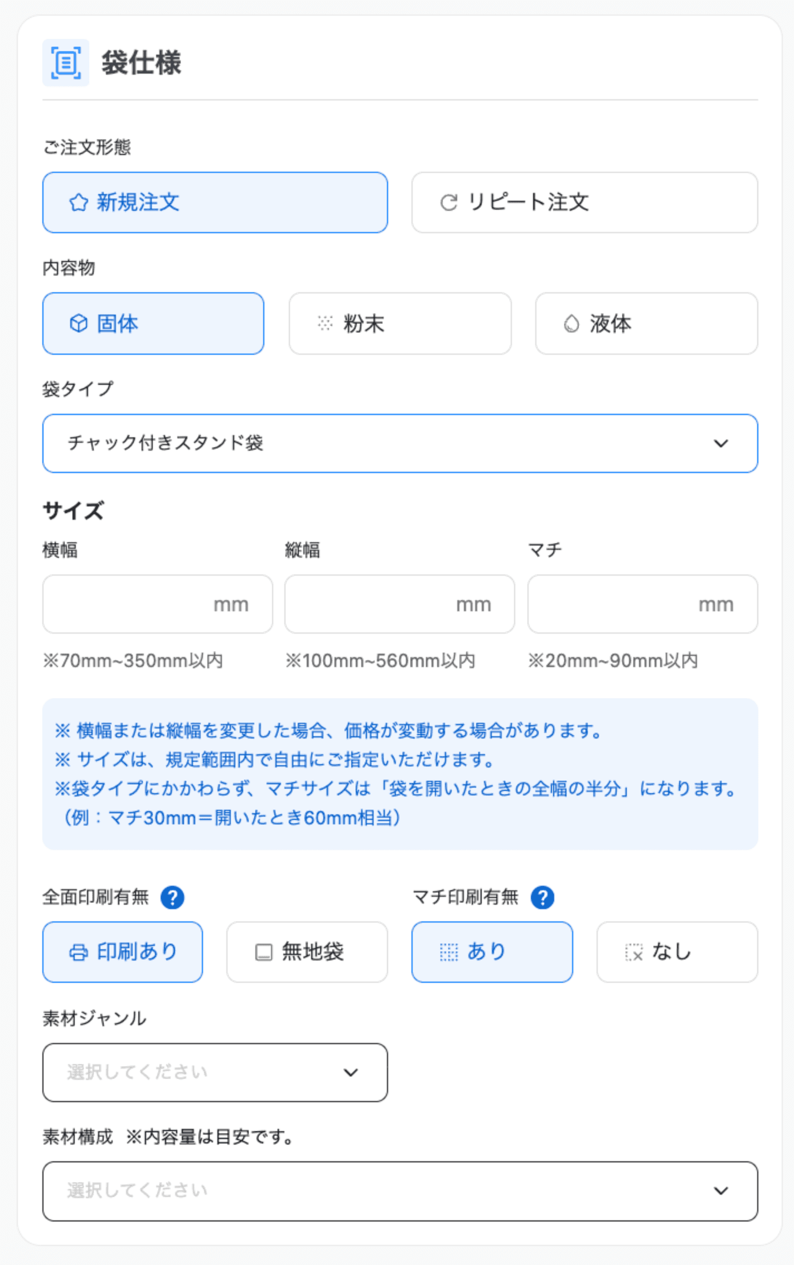The width and height of the screenshot is (794, 1265).
Task: Click the droplet icon for 液体
Action: pos(571,324)
